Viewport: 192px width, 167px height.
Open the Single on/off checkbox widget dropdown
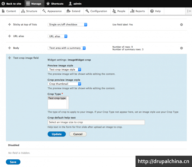tap(67, 25)
